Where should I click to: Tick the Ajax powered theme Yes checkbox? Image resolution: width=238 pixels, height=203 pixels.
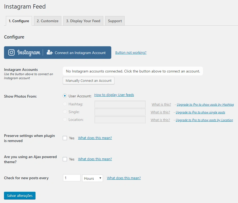pyautogui.click(x=65, y=159)
